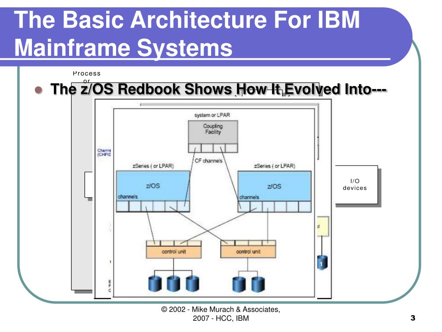The height and width of the screenshot is (332, 442).
Task: Open the Mike Murach & Associates copyright text
Action: pyautogui.click(x=221, y=313)
